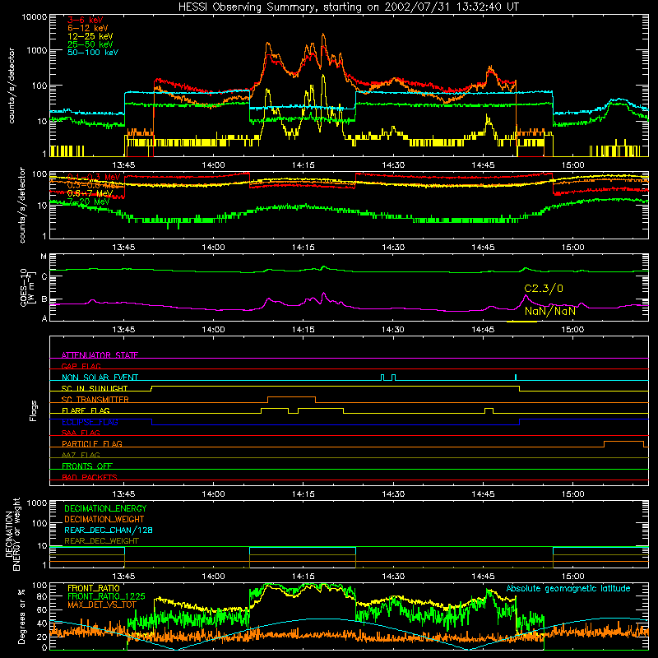Click the NON_SOLAR_EVENT flag label
Image resolution: width=658 pixels, height=658 pixels.
point(100,378)
